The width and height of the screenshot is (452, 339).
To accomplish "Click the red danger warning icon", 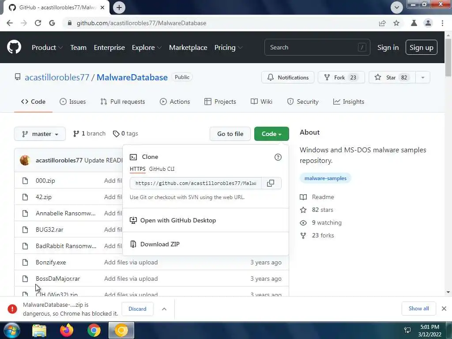I will 12,309.
